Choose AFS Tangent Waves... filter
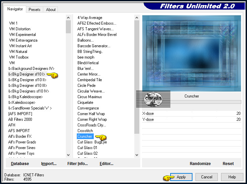 (95, 29)
